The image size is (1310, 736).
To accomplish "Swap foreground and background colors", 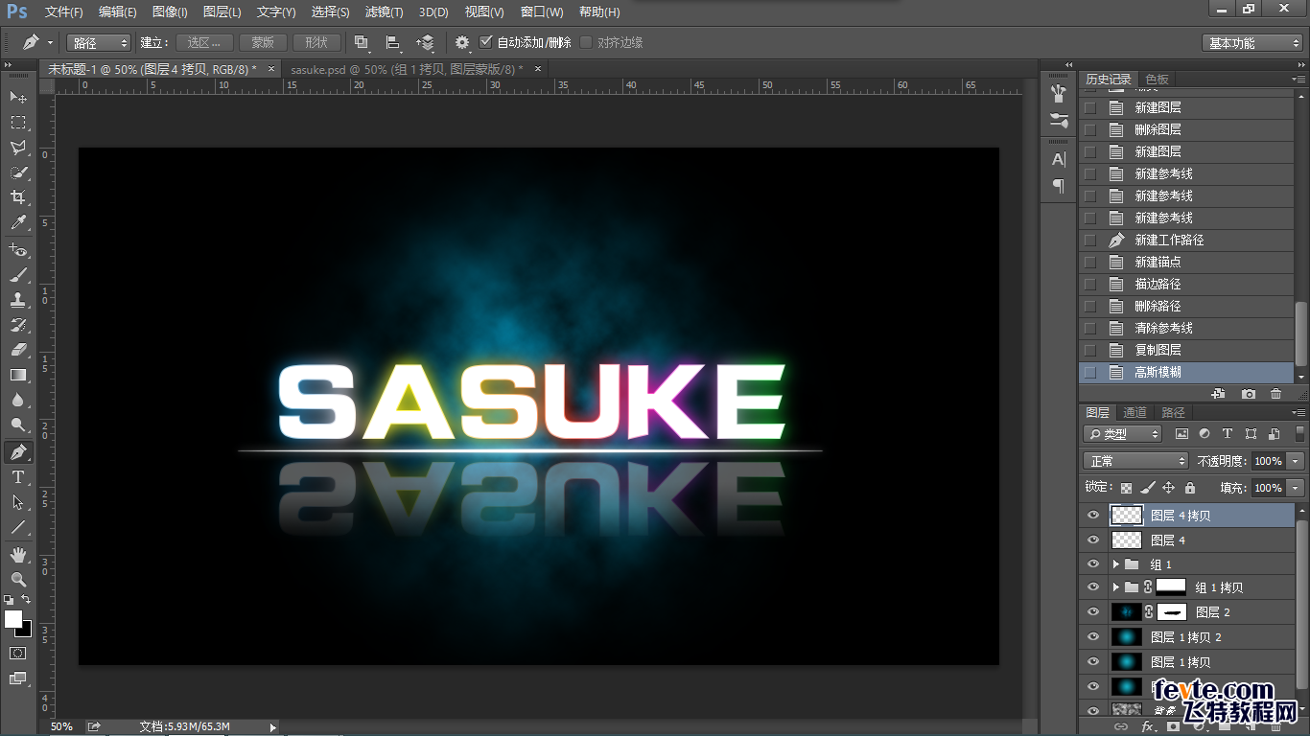I will tap(27, 600).
